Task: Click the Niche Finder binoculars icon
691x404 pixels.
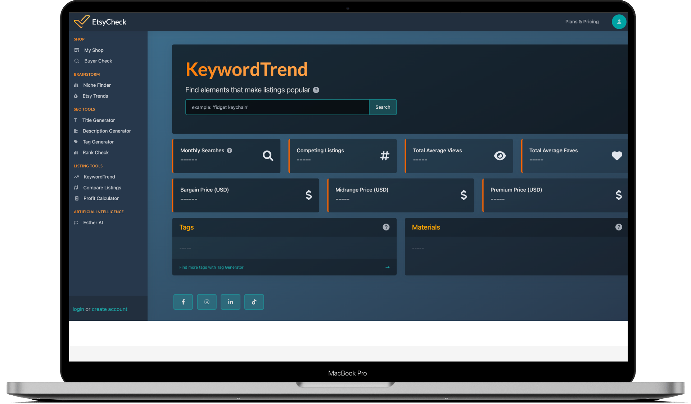Action: (76, 85)
